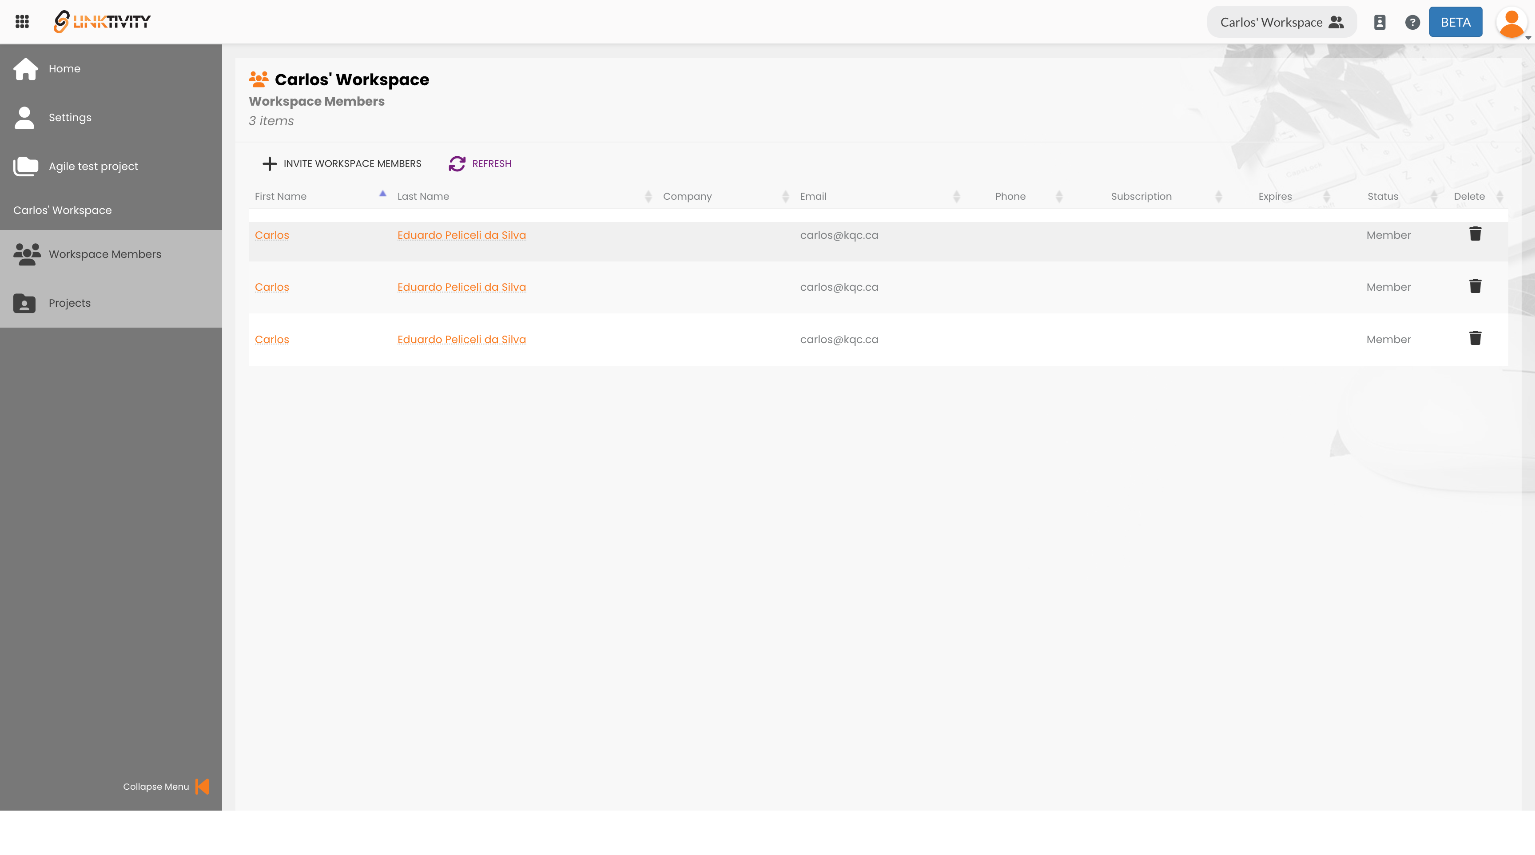
Task: Open second row Eduardo Peliceli da Silva link
Action: pos(461,287)
